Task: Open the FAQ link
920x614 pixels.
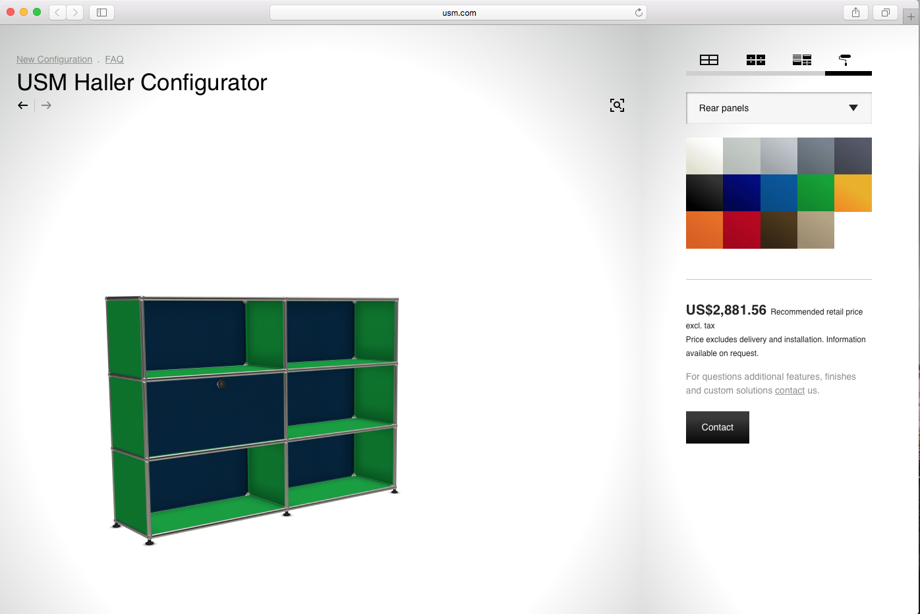Action: [x=114, y=59]
